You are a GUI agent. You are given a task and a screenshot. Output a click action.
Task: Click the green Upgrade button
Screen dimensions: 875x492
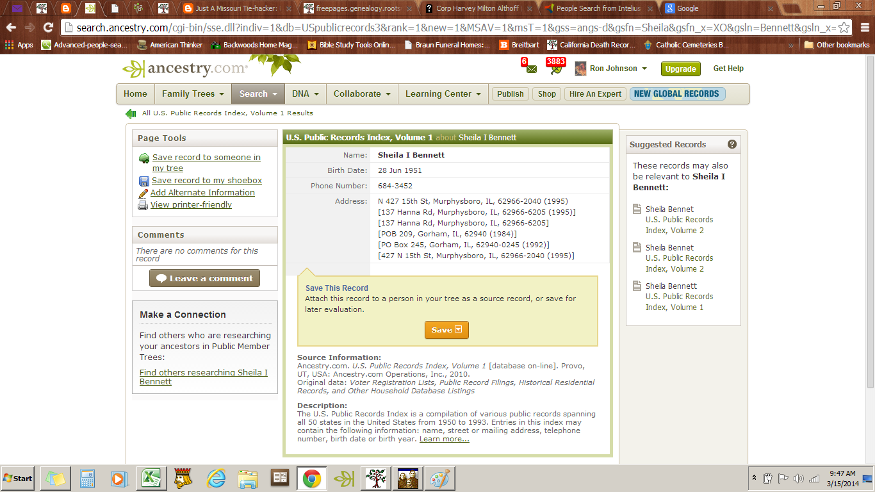[681, 69]
